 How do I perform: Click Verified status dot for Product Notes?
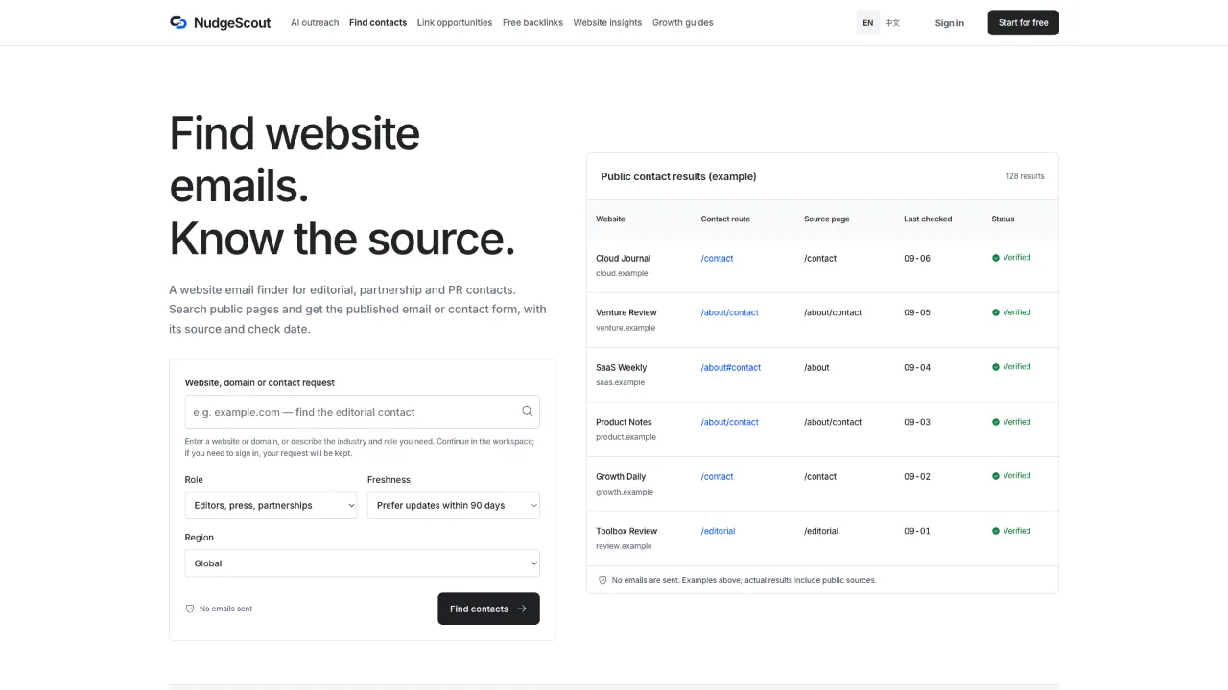996,422
